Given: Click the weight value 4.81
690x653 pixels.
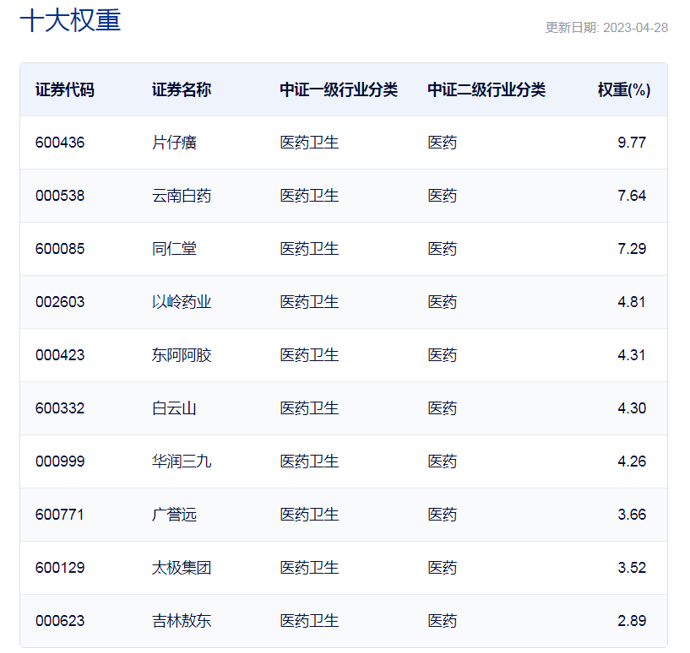Looking at the screenshot, I should tap(632, 302).
